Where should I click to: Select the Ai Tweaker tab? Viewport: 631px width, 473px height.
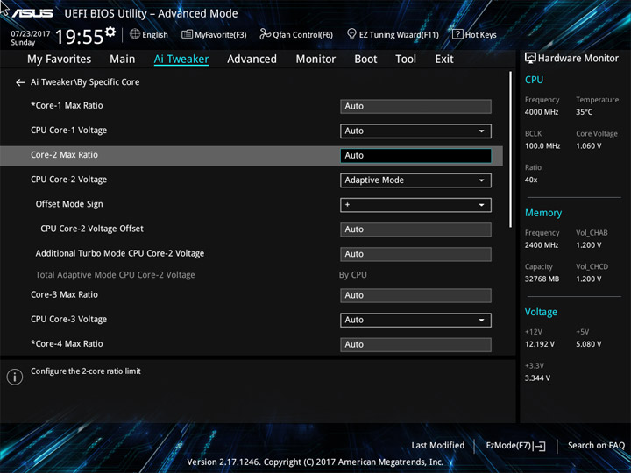tap(181, 60)
